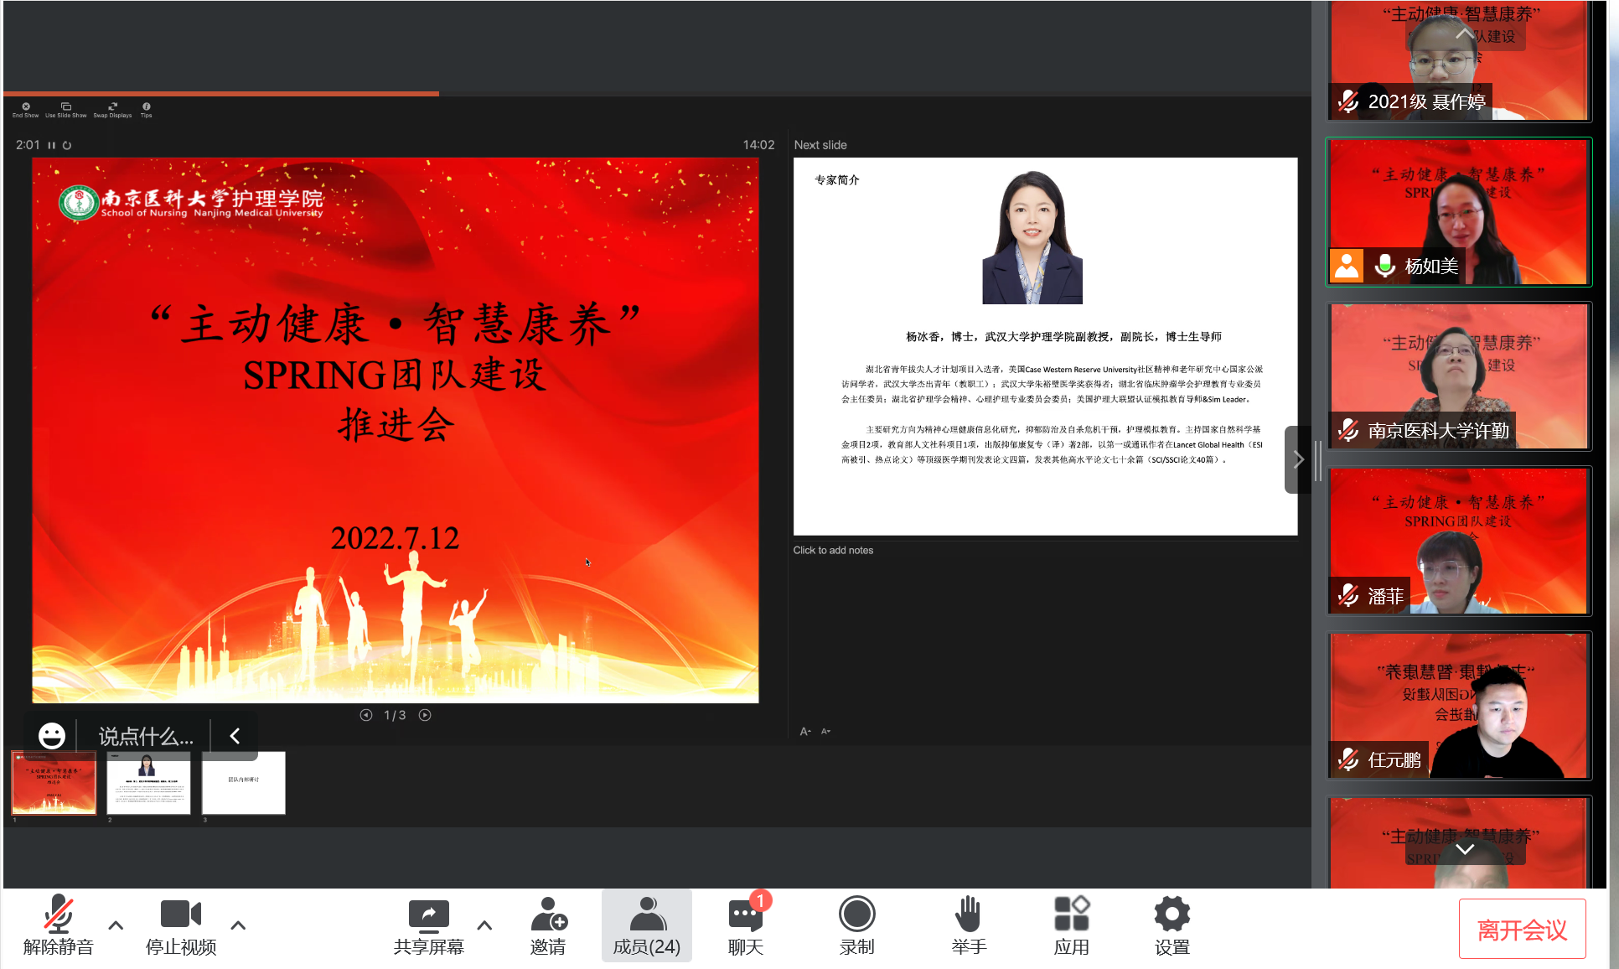Click the emoji smiley face icon

pos(52,736)
